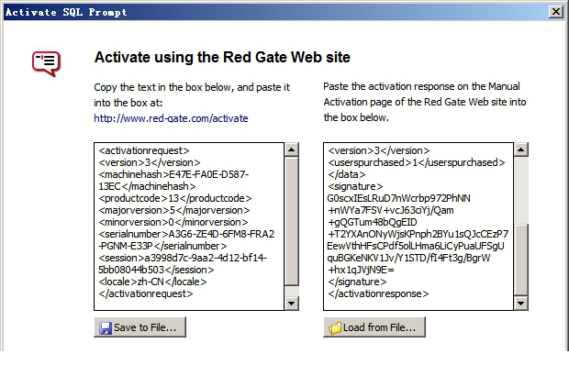Click signature line G0scxIEsLRuD7nWcrbp972PhNN
Viewport: 569px width, 365px height.
(x=399, y=198)
